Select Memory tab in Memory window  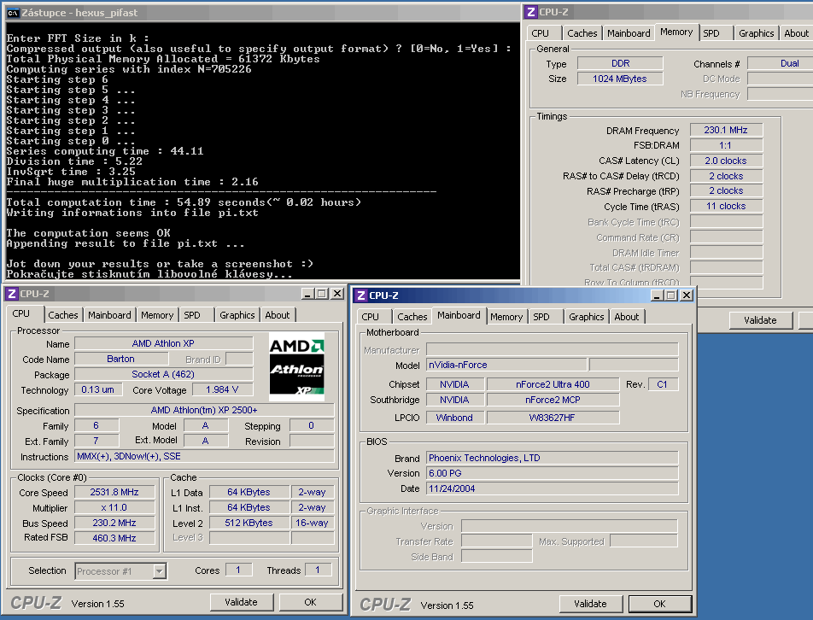pos(676,32)
